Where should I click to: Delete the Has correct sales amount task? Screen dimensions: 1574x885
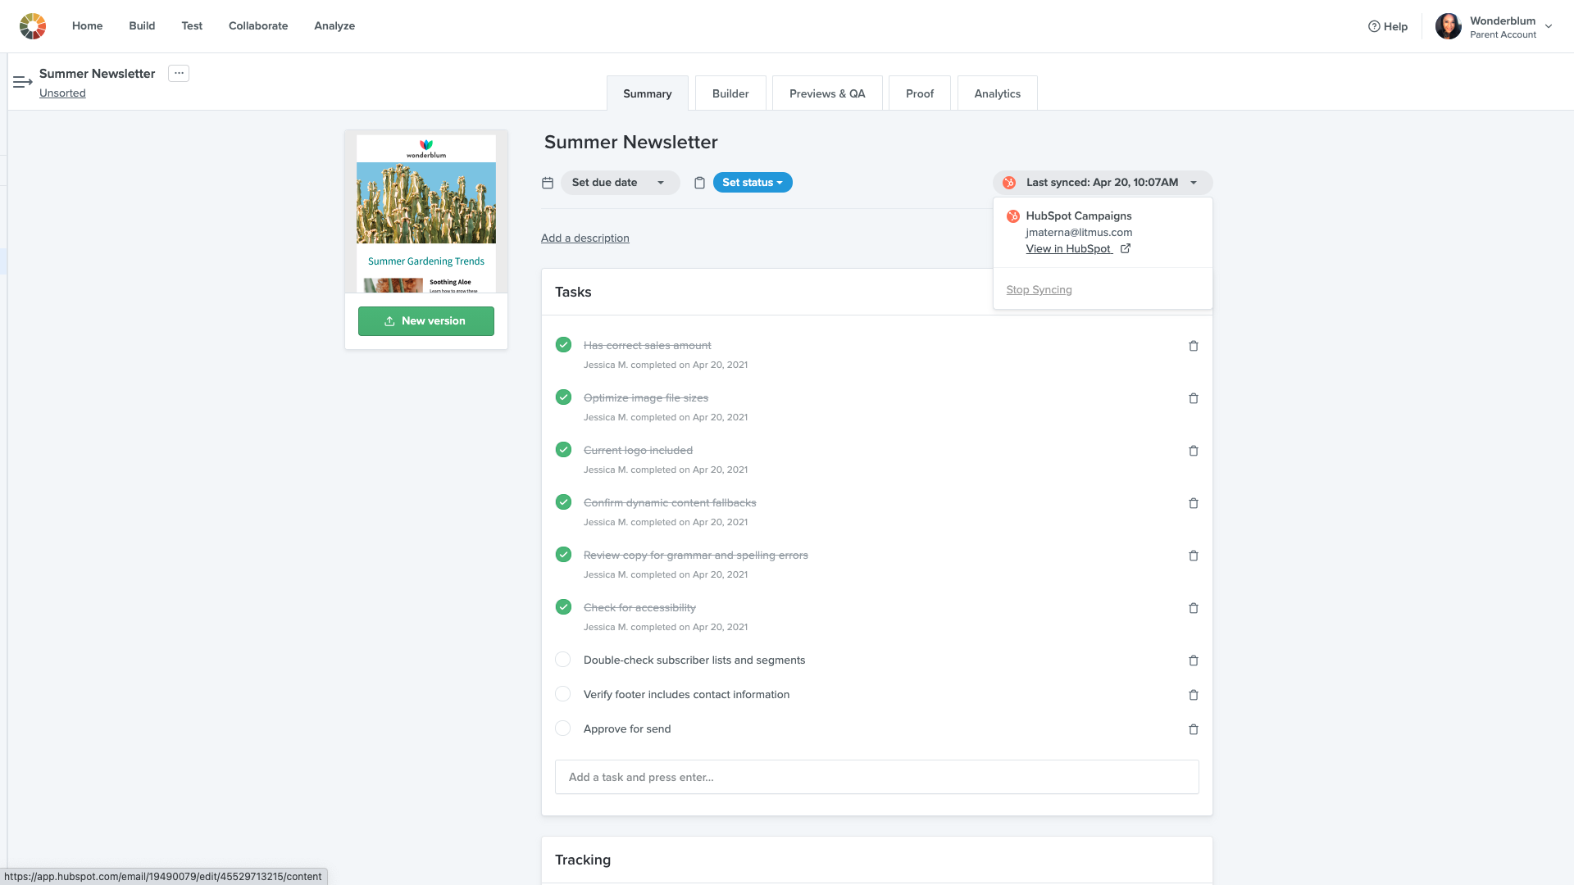pos(1194,346)
